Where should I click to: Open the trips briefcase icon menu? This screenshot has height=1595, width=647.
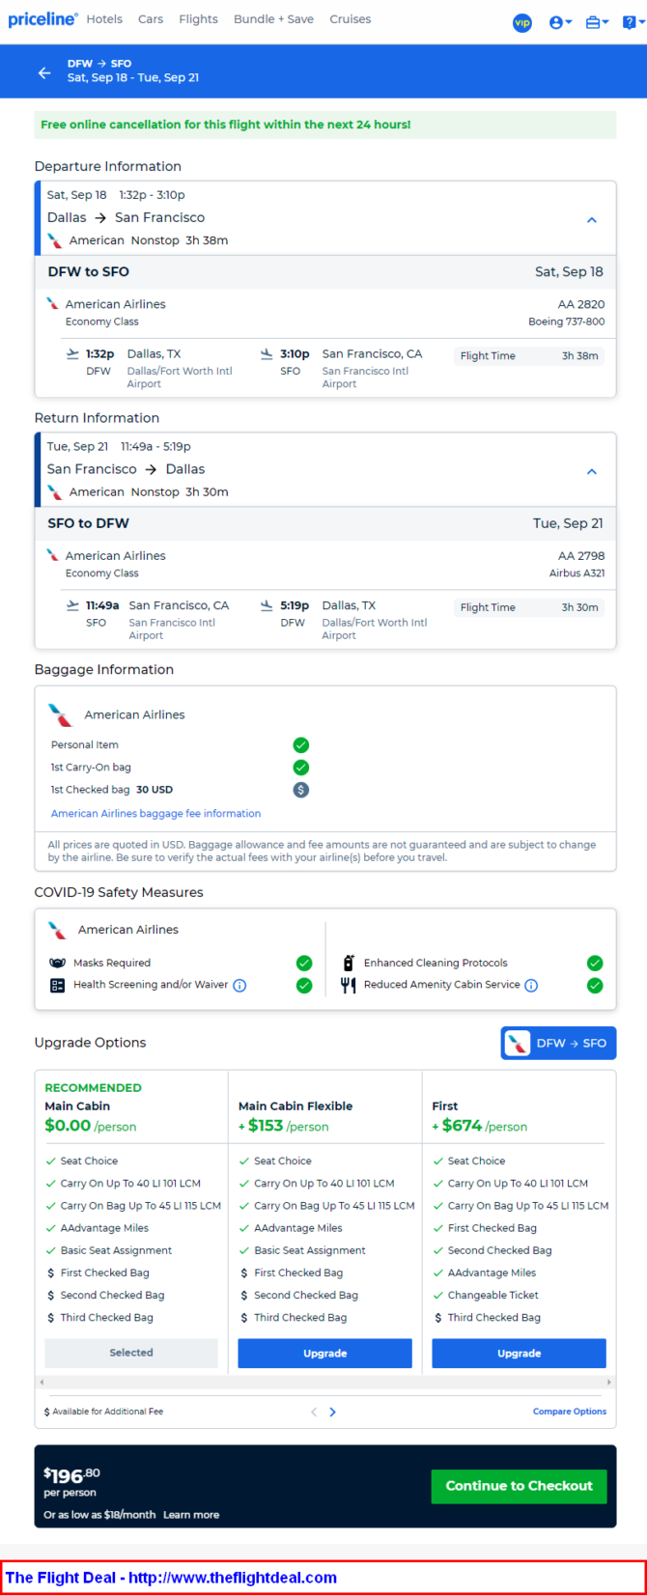click(x=597, y=22)
